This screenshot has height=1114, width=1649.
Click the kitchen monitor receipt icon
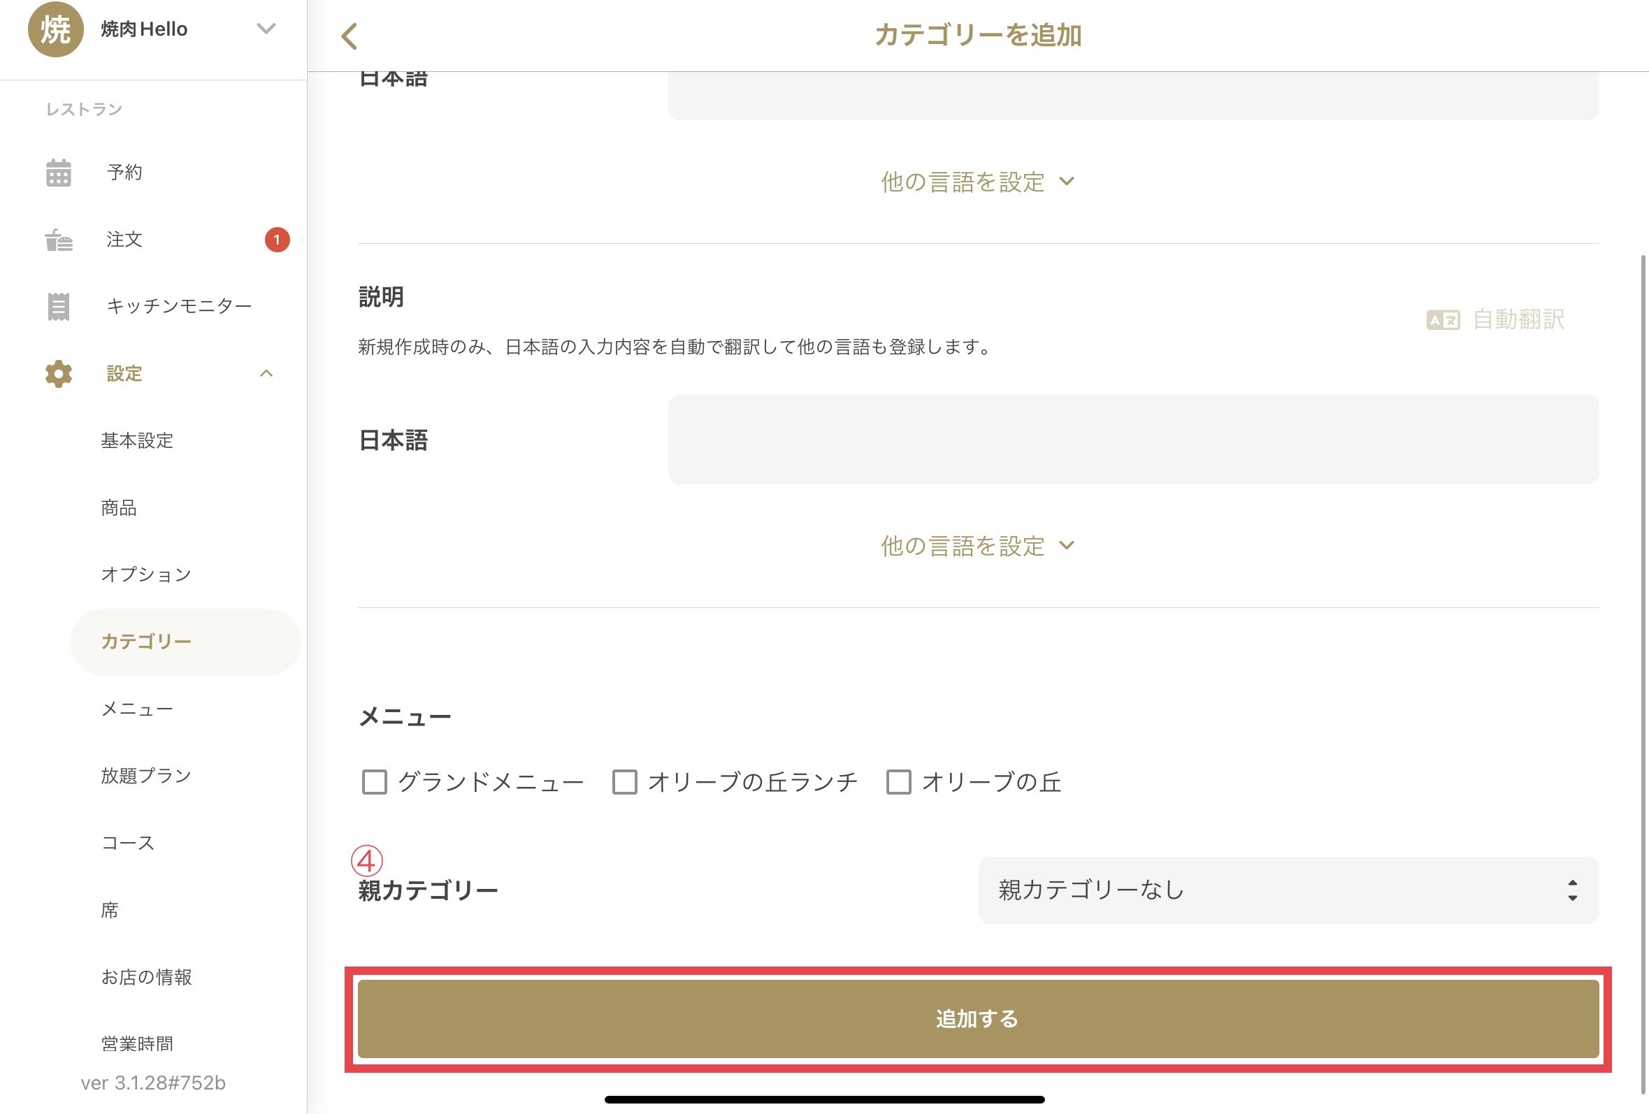click(58, 307)
